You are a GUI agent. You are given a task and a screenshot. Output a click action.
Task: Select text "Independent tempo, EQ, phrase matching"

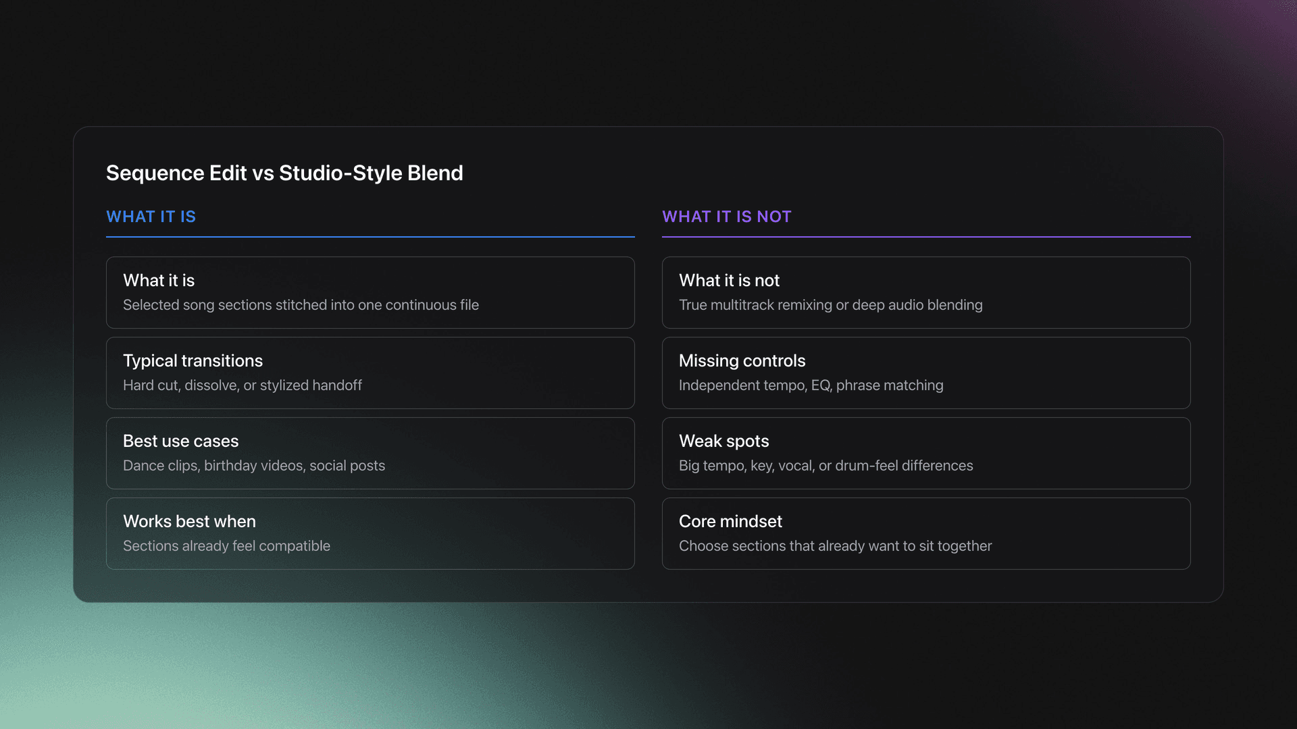pos(811,385)
